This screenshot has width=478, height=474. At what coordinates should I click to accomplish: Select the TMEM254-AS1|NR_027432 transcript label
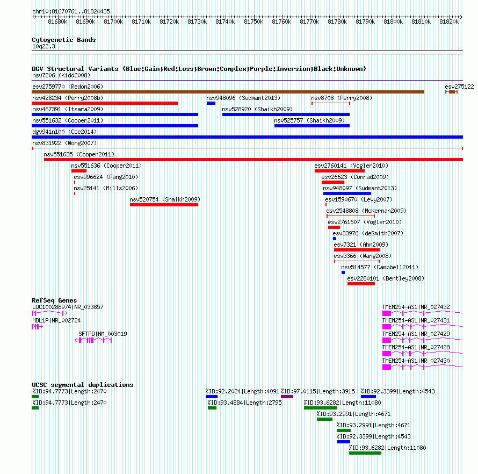(x=416, y=307)
